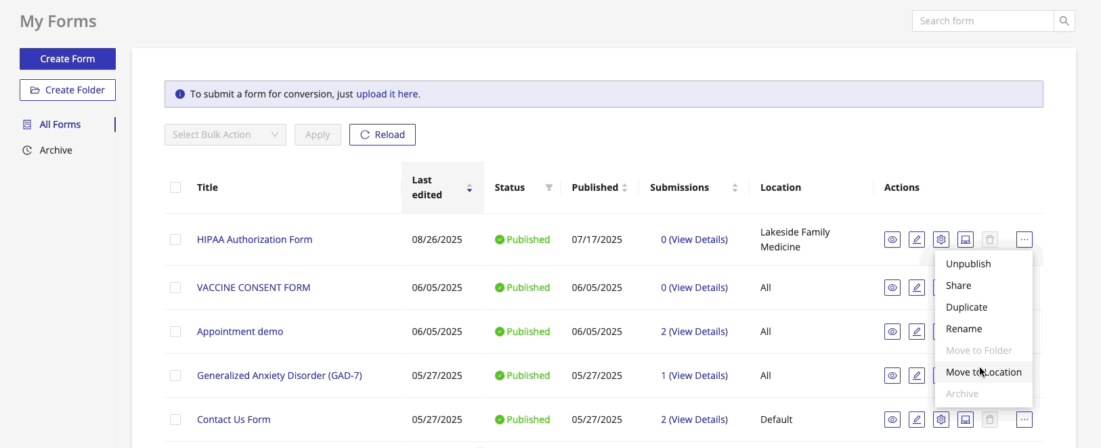Choose Move to Location from the context menu

pos(983,372)
